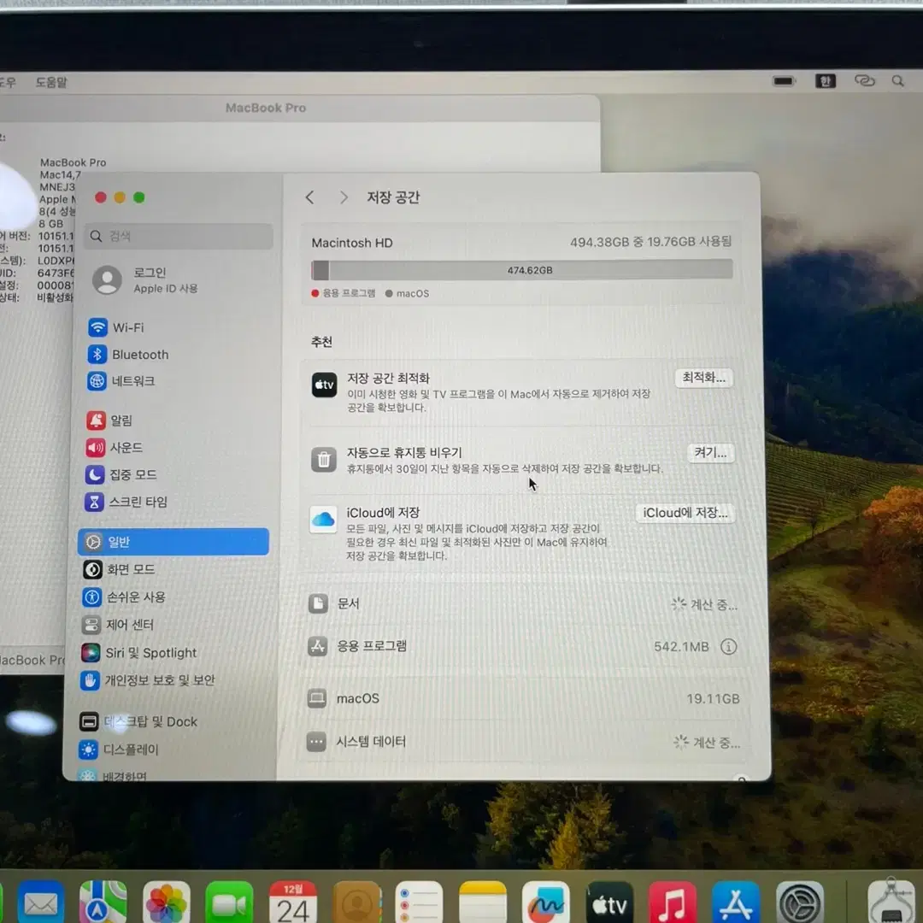Click the Apple TV icon beside 저장 공간 최적화
Image resolution: width=923 pixels, height=923 pixels.
325,385
